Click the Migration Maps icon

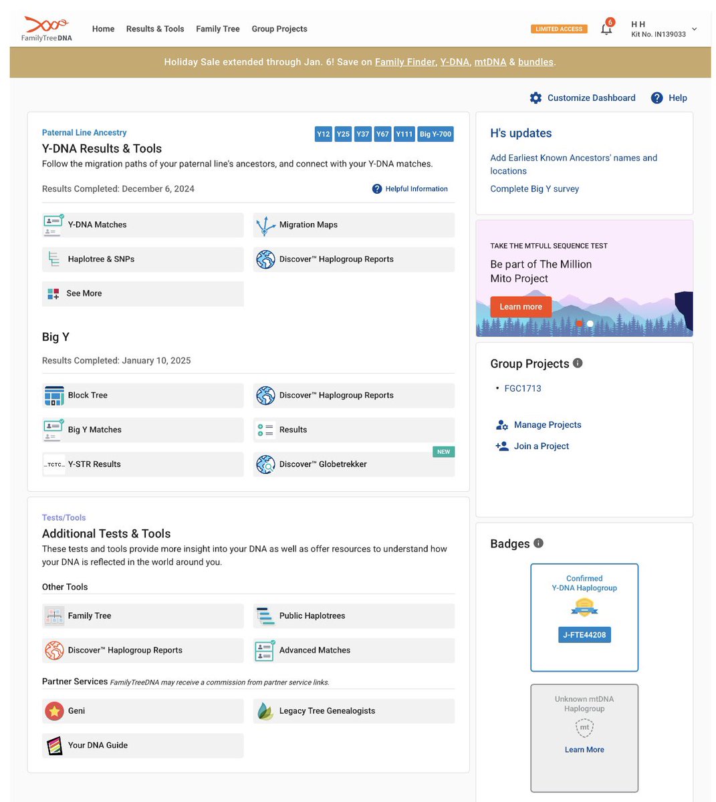click(265, 225)
